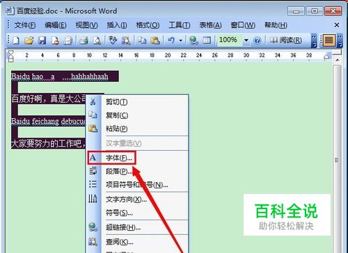Screen dimensions: 348x253
Task: Open the 格式(O) menu
Action: pyautogui.click(x=148, y=25)
